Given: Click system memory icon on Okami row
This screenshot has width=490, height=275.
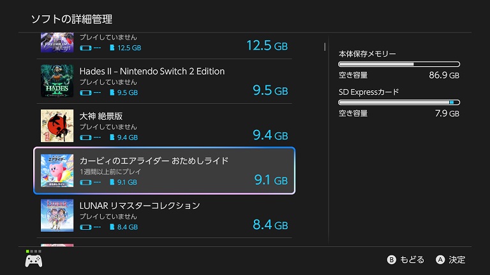Looking at the screenshot, I should [85, 137].
